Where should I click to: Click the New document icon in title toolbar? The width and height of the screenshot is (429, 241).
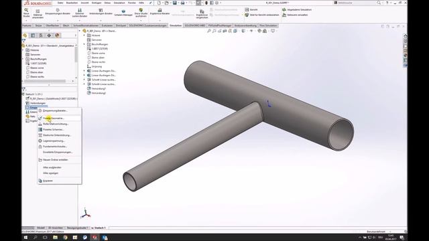[x=159, y=3]
